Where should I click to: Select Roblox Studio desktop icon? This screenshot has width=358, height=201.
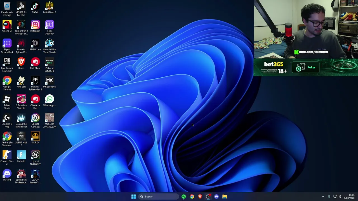7,102
